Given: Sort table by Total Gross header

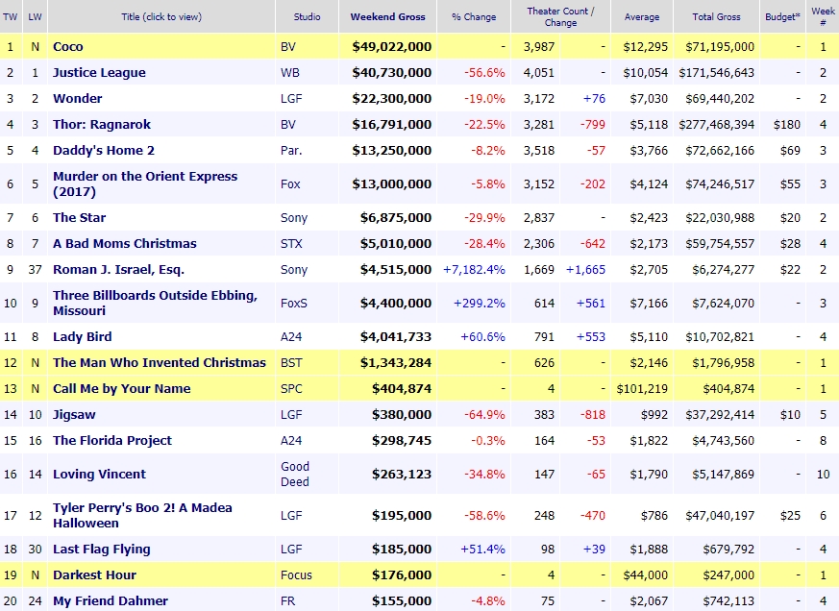Looking at the screenshot, I should 715,16.
